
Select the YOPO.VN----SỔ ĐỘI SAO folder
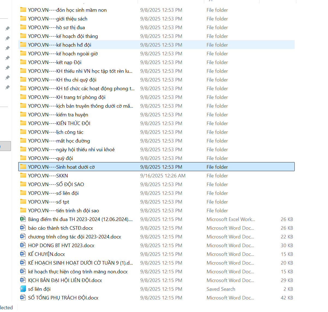[56, 184]
